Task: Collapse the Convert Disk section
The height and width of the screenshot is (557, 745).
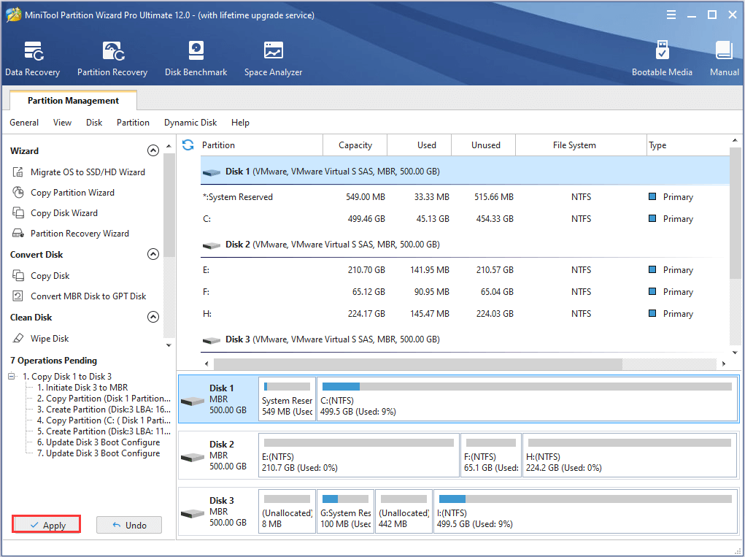Action: click(x=153, y=254)
